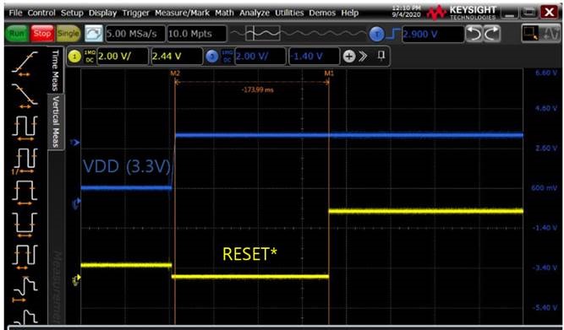The width and height of the screenshot is (564, 330).
Task: Select the negative pulse width icon
Action: click(25, 225)
